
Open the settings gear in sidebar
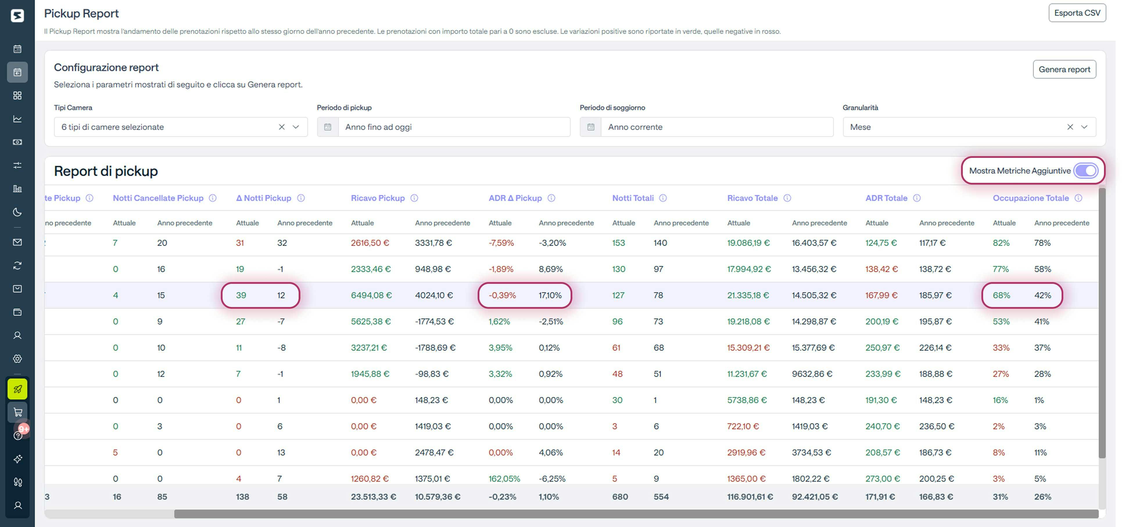[x=17, y=359]
